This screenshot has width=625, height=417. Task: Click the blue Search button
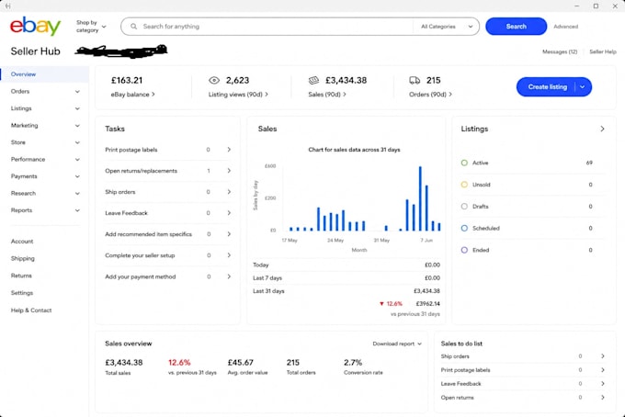pos(516,27)
